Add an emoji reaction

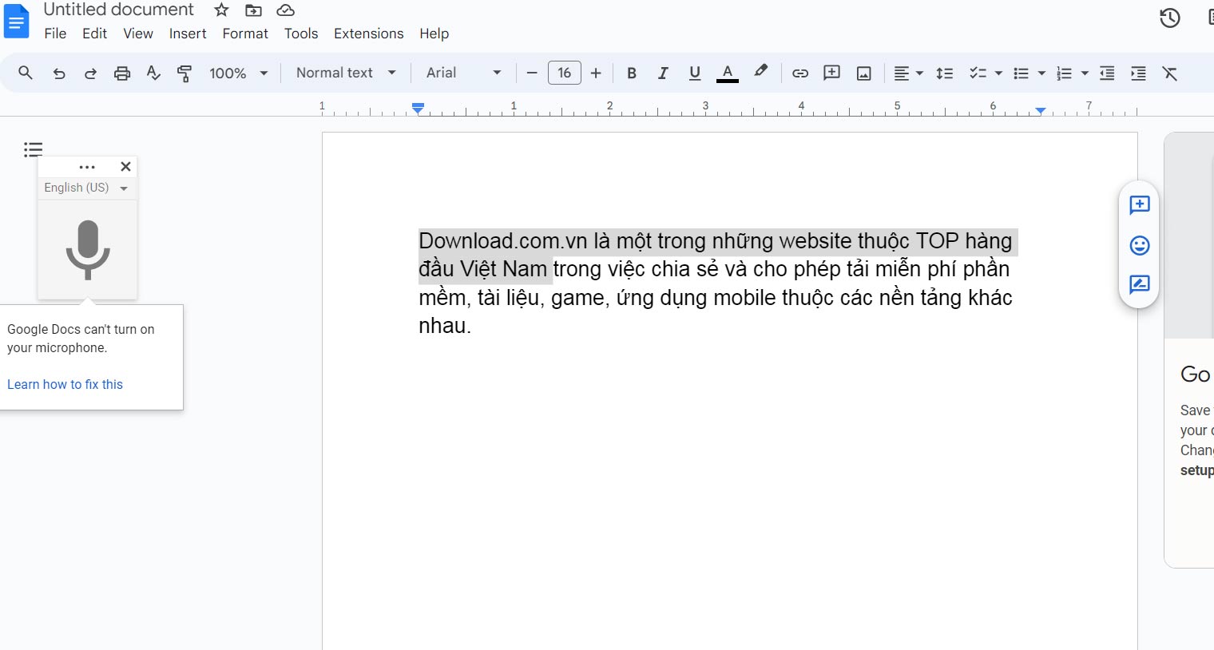coord(1138,245)
